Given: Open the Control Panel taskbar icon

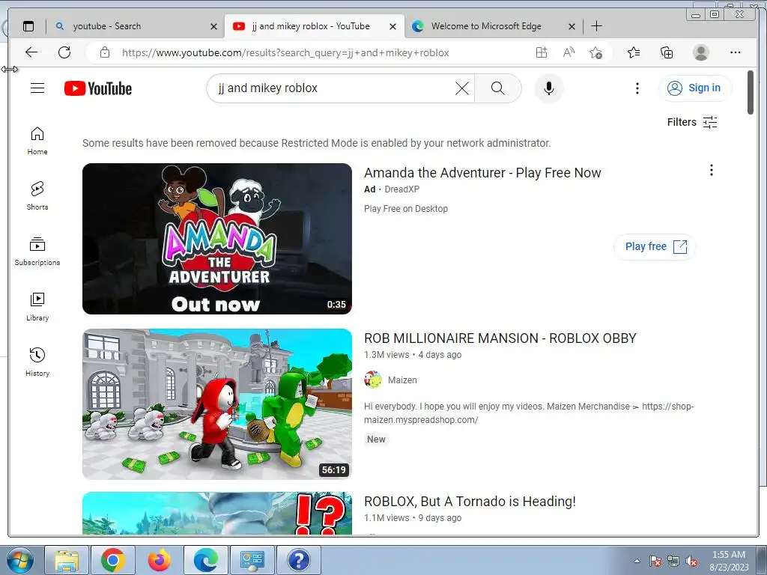Looking at the screenshot, I should [252, 560].
